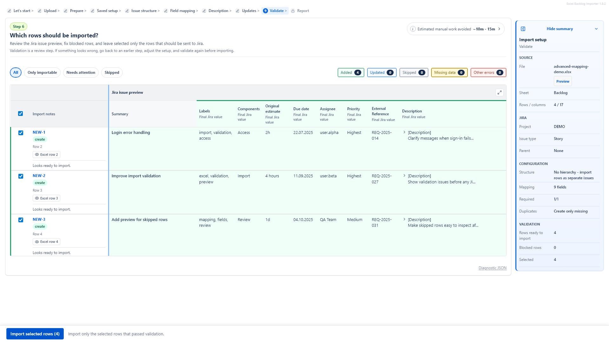Click the pencil icon beside Prepare step

[x=65, y=11]
